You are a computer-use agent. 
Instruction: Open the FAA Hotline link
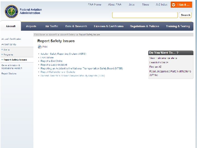pyautogui.click(x=47, y=58)
